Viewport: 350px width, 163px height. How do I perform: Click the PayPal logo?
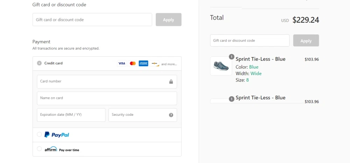[57, 135]
